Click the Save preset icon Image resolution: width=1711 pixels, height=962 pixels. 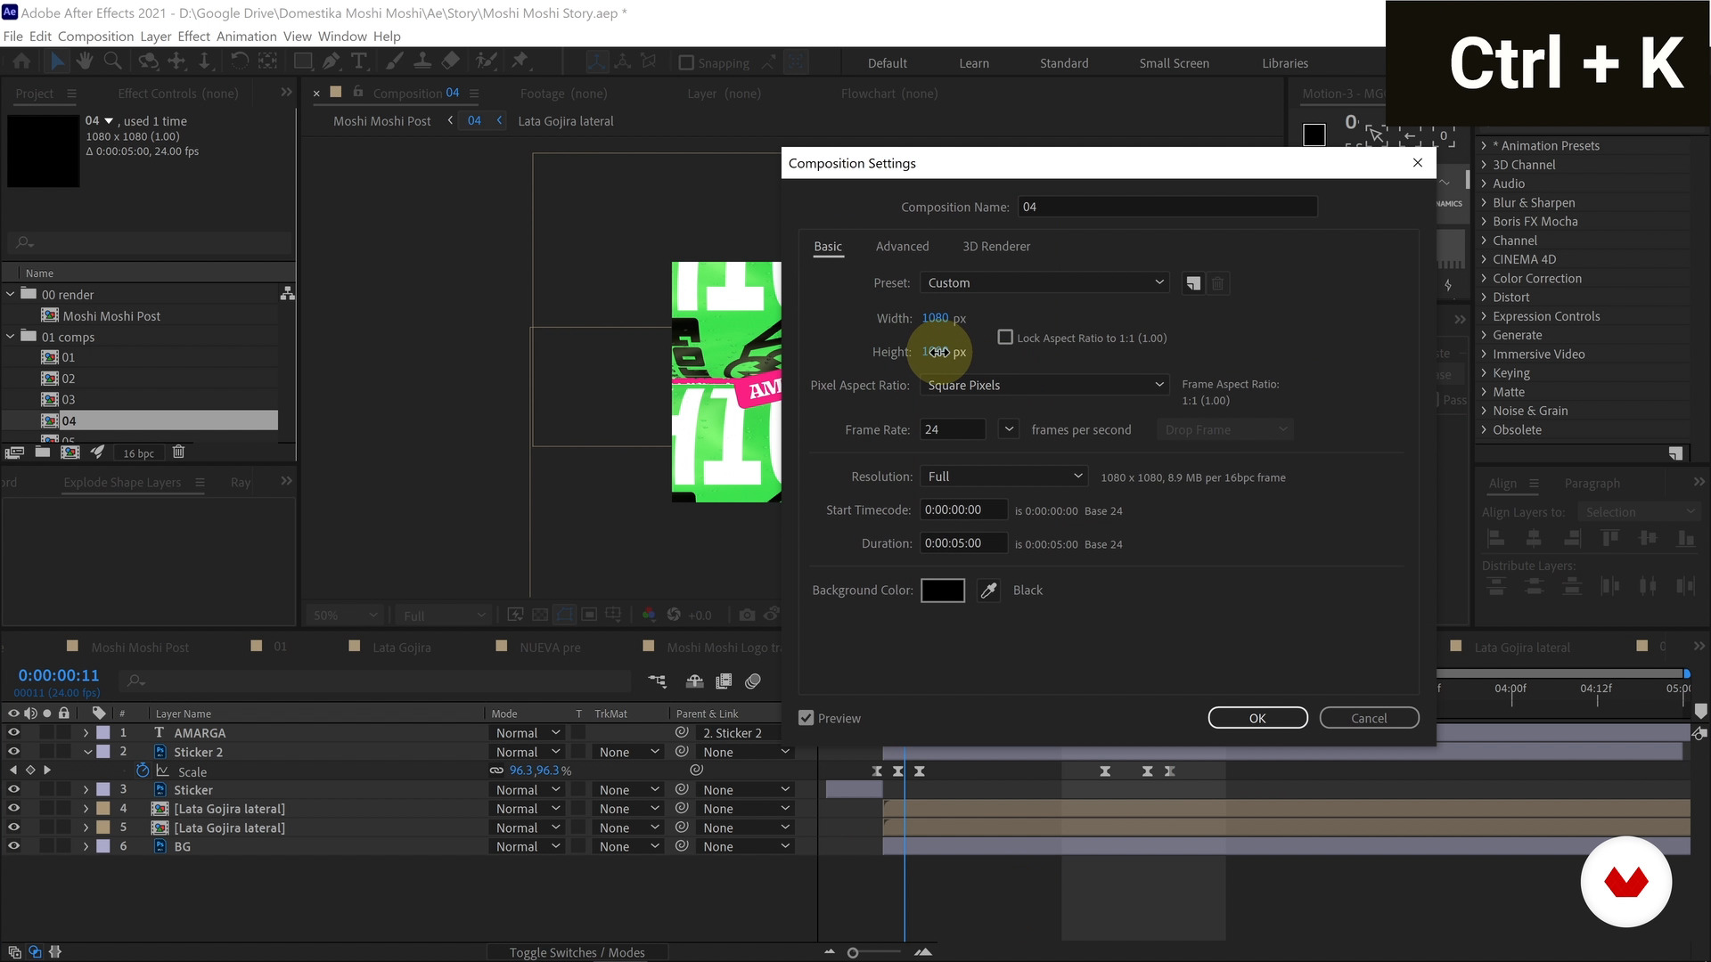pyautogui.click(x=1192, y=283)
